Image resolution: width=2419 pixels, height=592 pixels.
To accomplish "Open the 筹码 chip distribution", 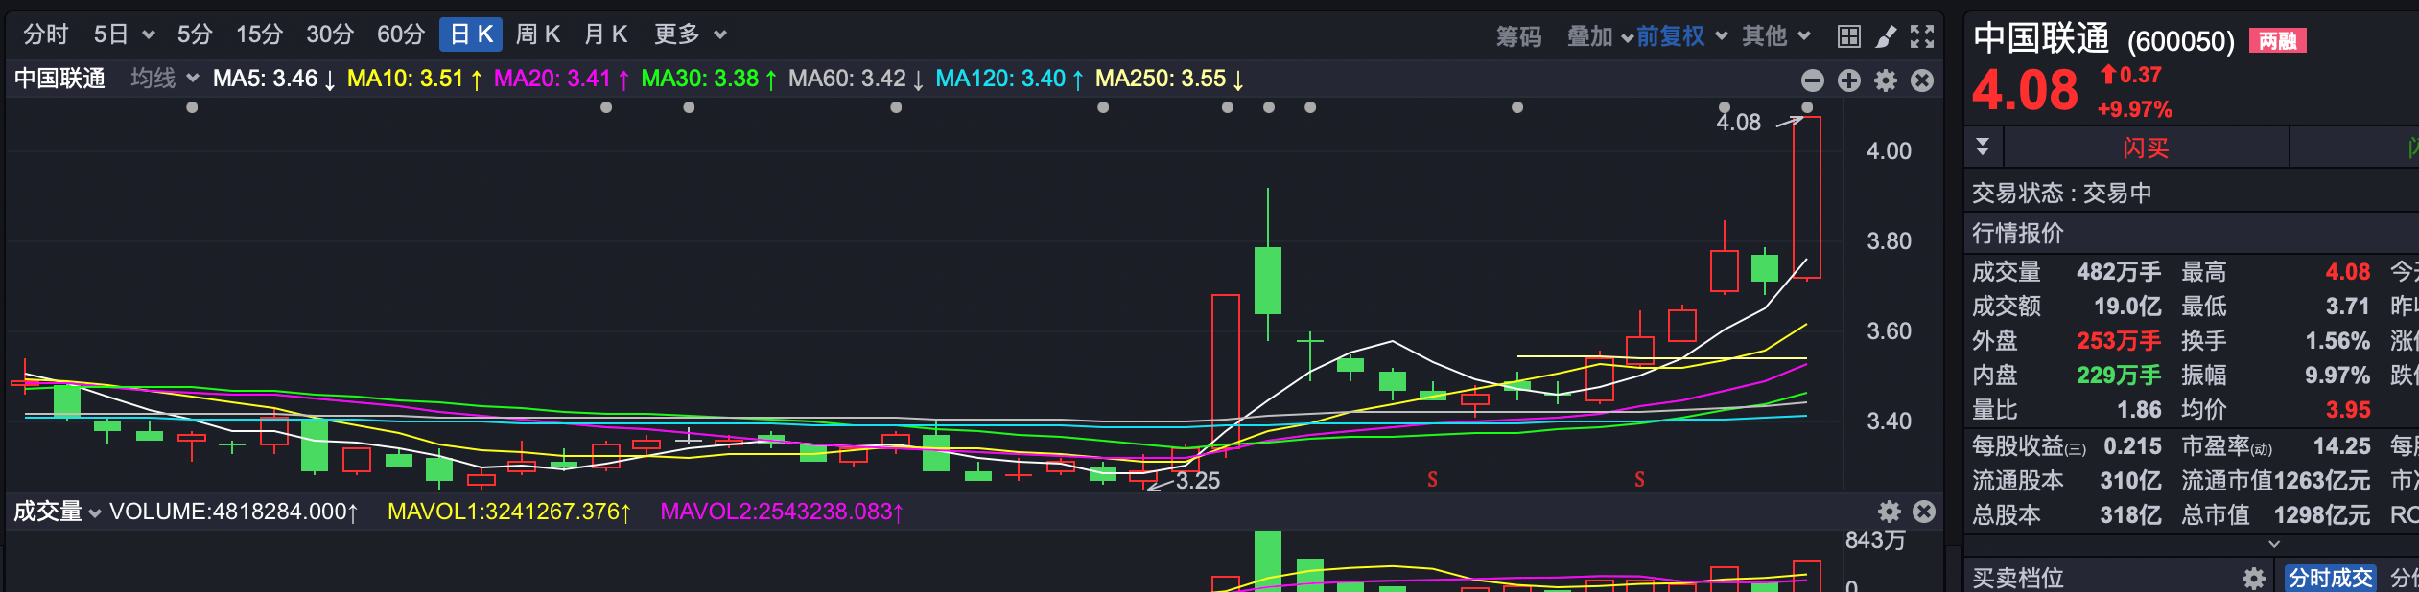I will (1518, 36).
